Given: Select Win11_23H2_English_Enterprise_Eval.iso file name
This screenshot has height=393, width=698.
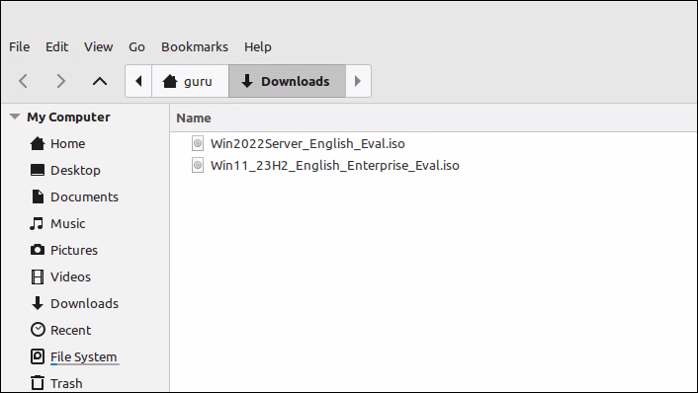Looking at the screenshot, I should click(335, 165).
